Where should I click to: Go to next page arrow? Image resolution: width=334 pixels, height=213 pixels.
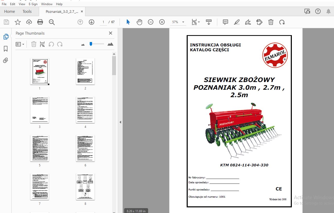(x=92, y=22)
